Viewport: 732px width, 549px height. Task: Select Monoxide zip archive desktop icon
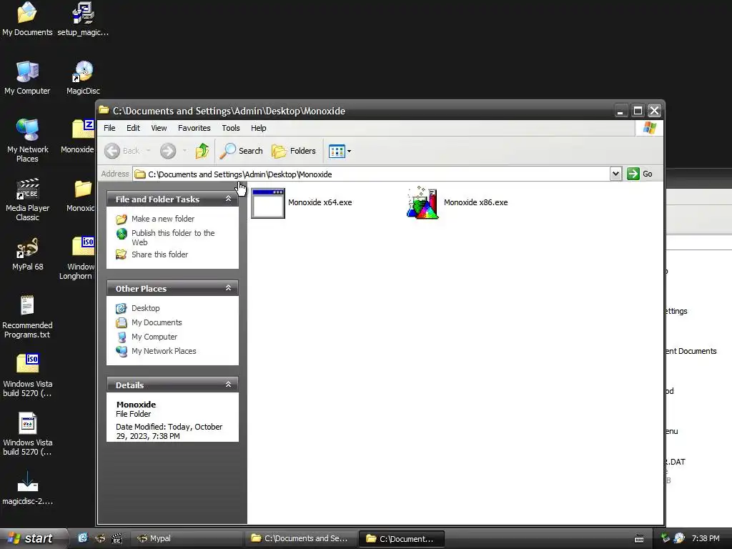79,137
